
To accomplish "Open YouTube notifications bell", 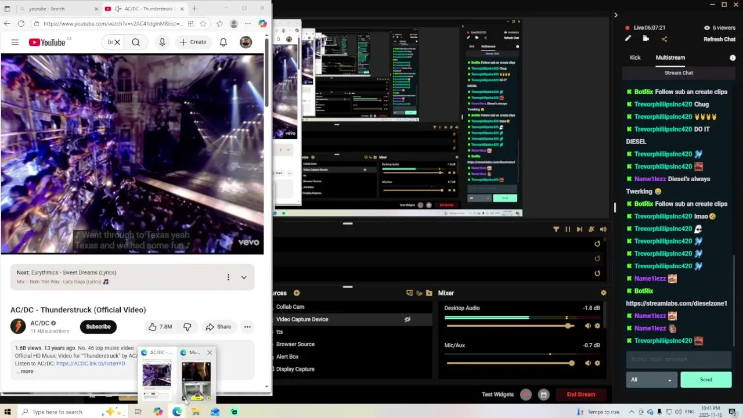I will (x=223, y=42).
